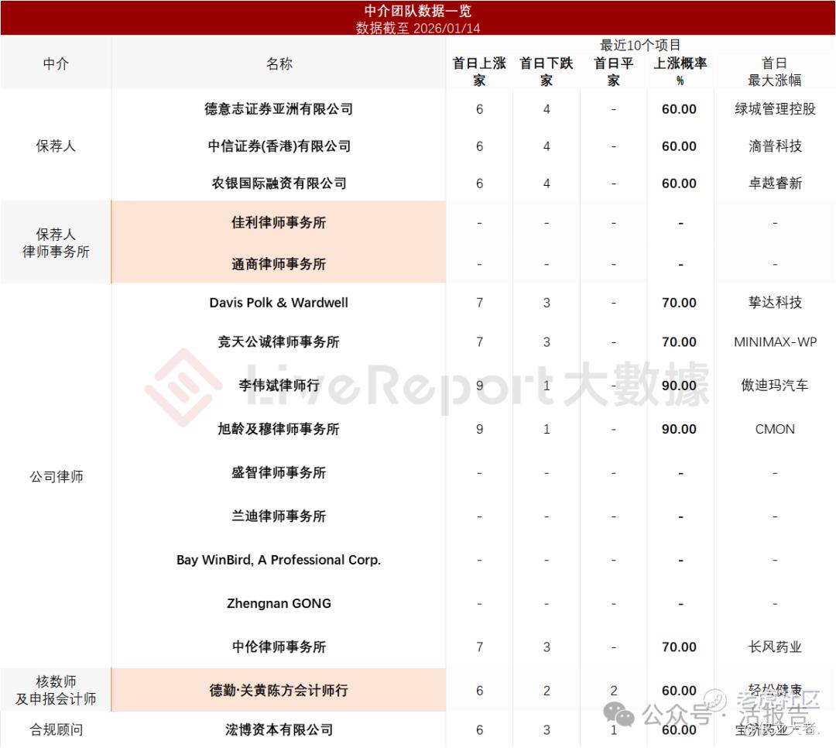
Task: Click the '首日上涨家' column header
Action: point(479,71)
